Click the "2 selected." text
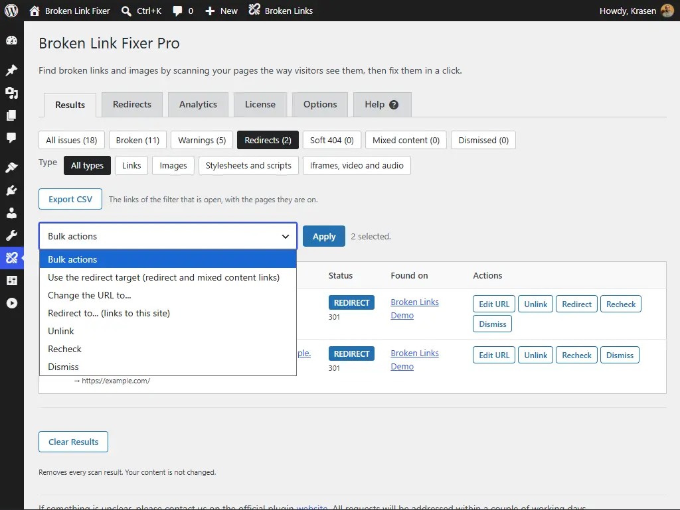 coord(371,236)
